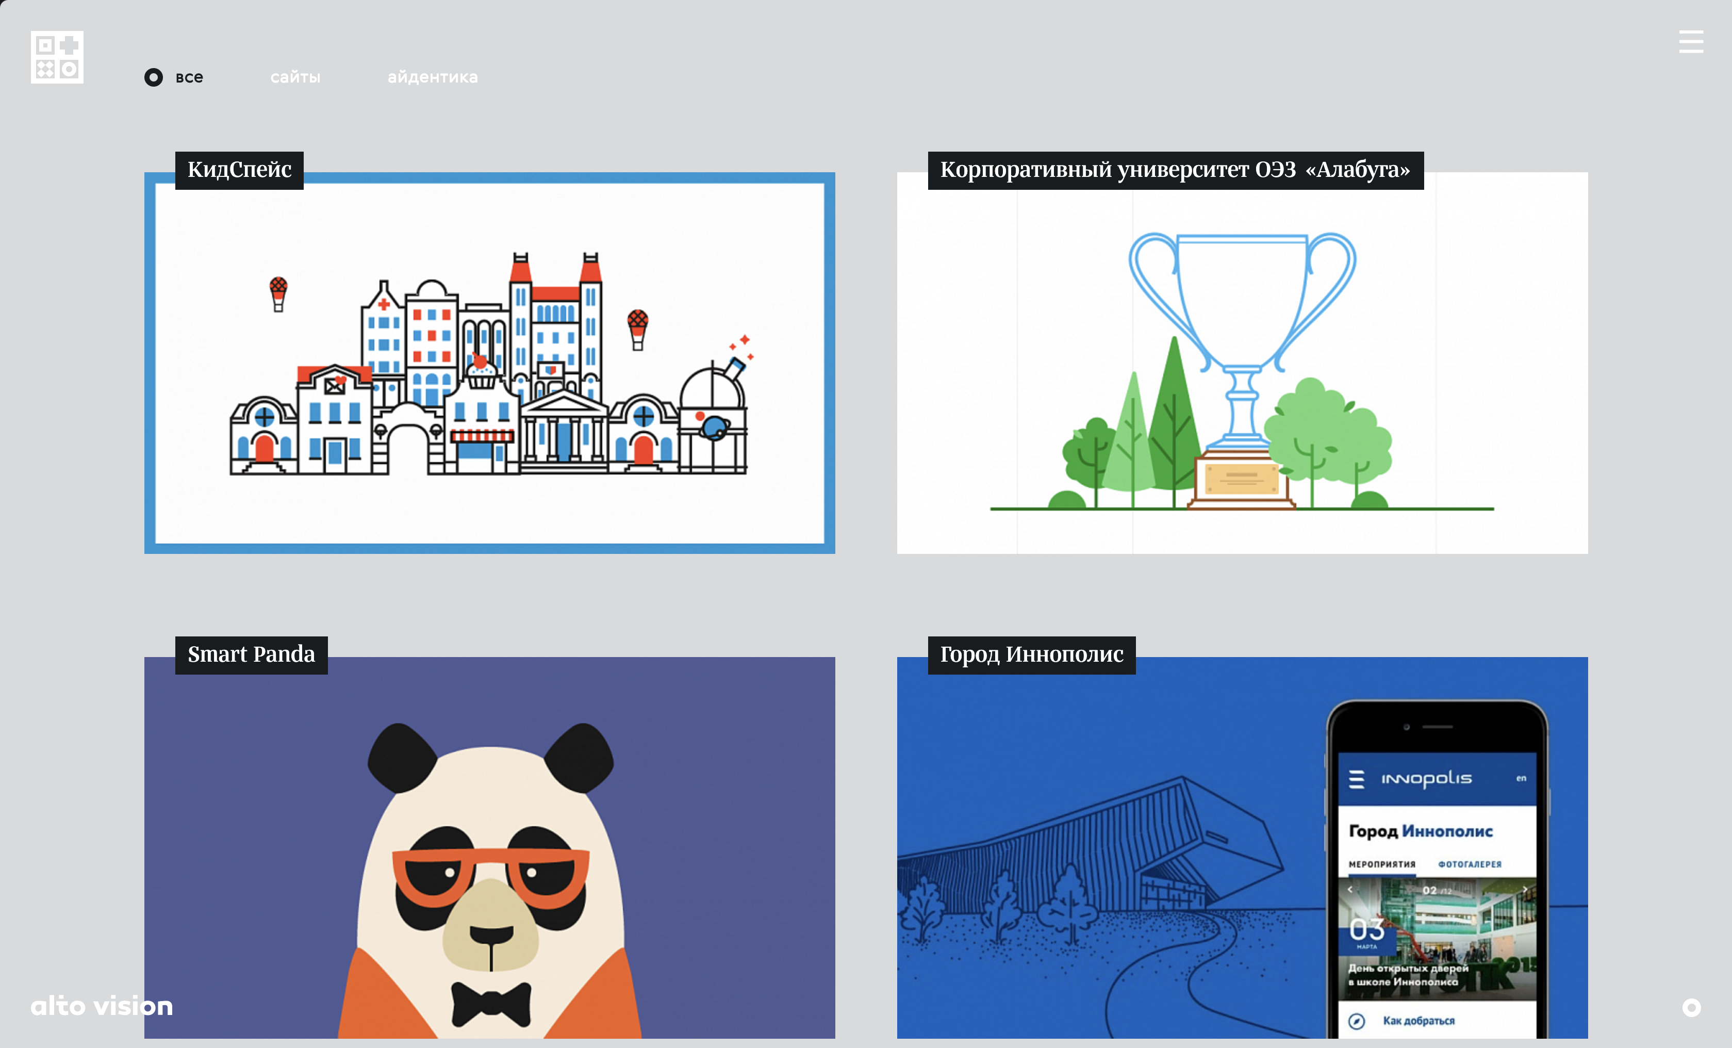Click the studio logo icon

click(x=57, y=57)
